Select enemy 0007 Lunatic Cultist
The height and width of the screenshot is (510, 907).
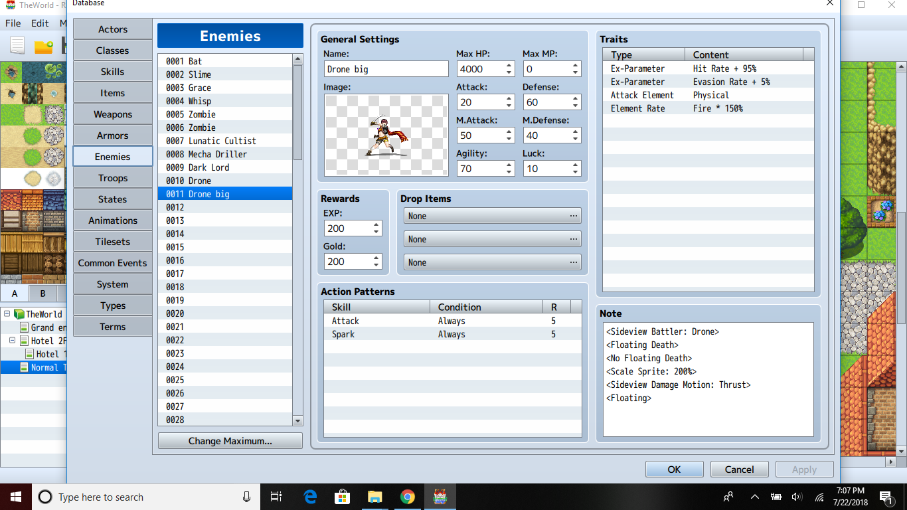225,141
